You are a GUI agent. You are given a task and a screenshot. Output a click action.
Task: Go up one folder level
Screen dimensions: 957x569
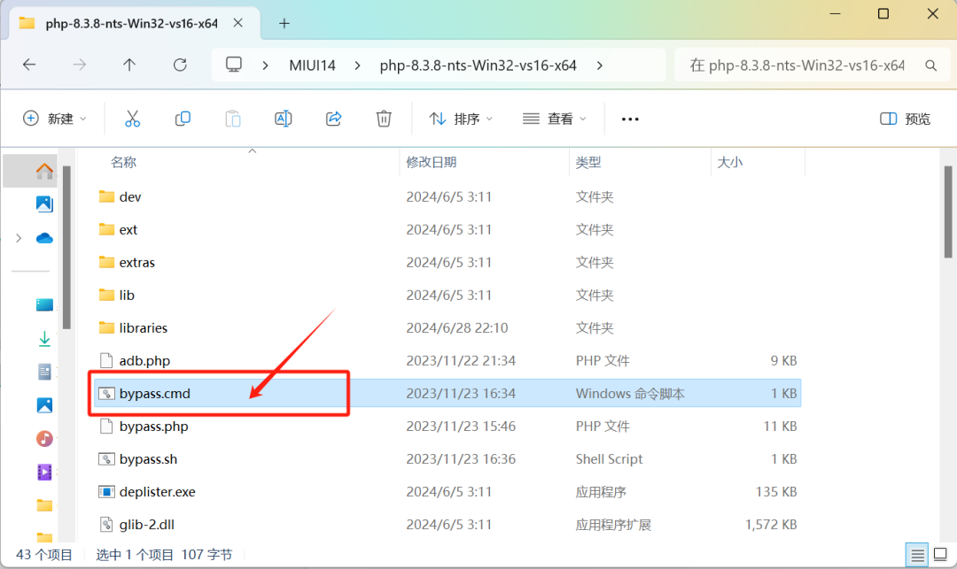pyautogui.click(x=129, y=65)
